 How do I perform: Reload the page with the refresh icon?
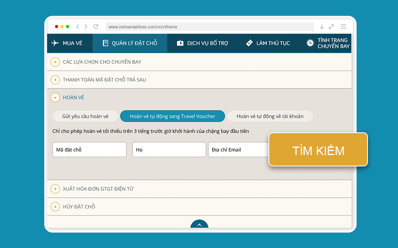pyautogui.click(x=96, y=27)
